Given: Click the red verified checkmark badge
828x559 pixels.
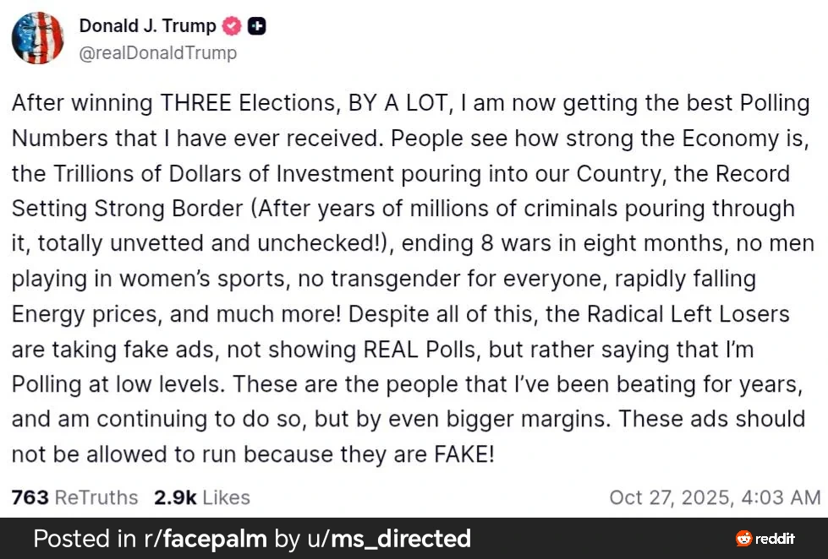Looking at the screenshot, I should click(232, 26).
